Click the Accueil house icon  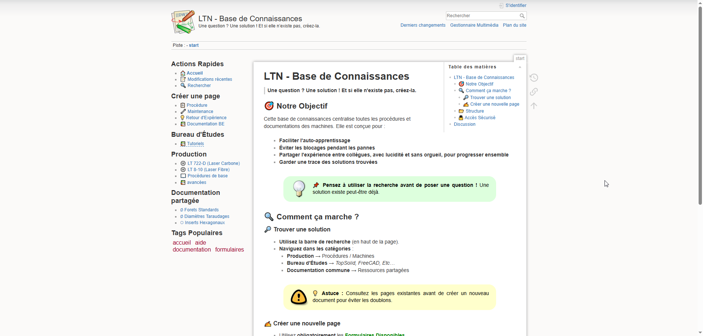coord(183,73)
